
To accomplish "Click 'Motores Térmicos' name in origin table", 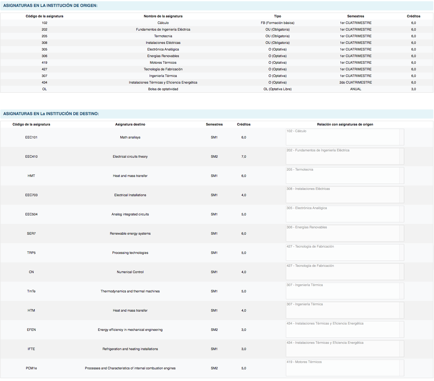I will (163, 62).
